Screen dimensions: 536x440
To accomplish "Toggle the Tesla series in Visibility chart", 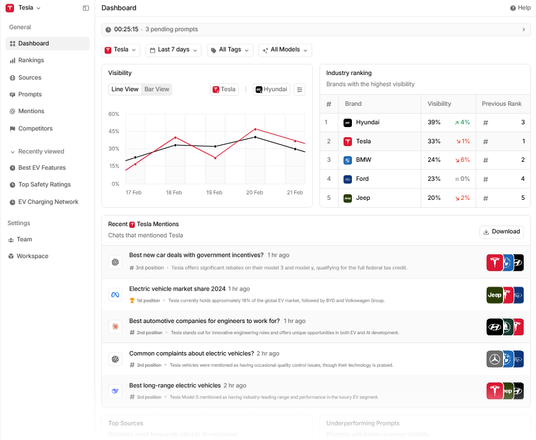I will (x=224, y=90).
